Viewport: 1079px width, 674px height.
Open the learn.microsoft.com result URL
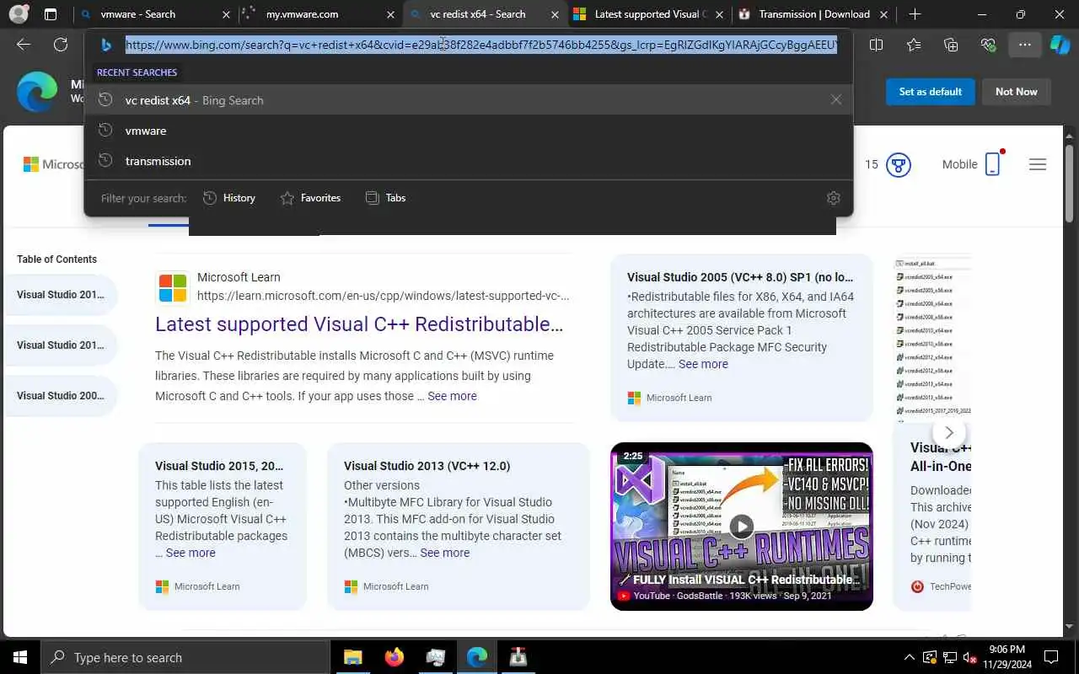pyautogui.click(x=384, y=296)
